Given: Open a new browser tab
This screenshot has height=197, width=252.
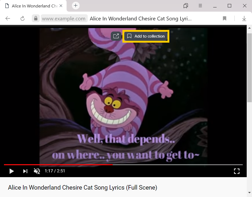Looking at the screenshot, I should click(76, 6).
